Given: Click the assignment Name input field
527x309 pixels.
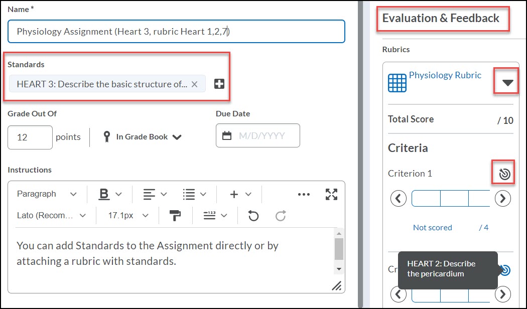Looking at the screenshot, I should tap(176, 32).
